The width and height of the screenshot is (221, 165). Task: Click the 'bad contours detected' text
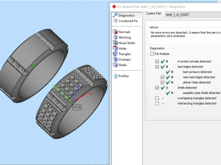pyautogui.click(x=197, y=72)
